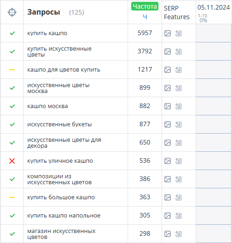This screenshot has width=232, height=243.
Task: Click the Запросы column header
Action: pos(44,12)
